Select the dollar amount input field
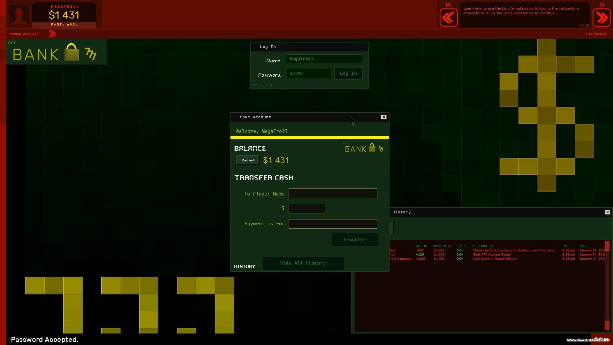Viewport: 613px width, 345px height. (x=307, y=208)
